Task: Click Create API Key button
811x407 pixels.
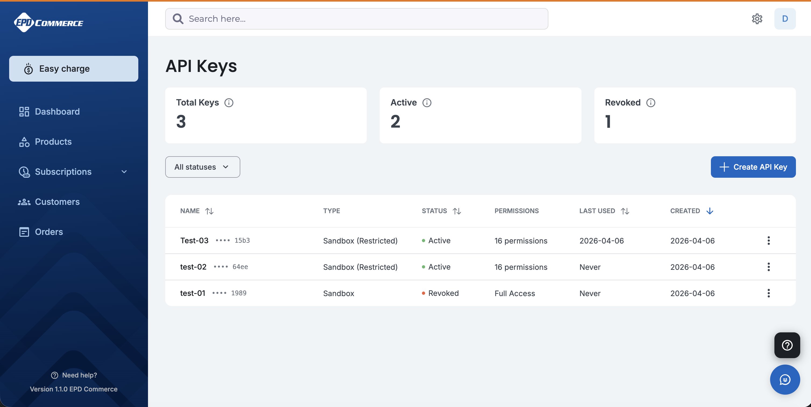Action: coord(753,167)
